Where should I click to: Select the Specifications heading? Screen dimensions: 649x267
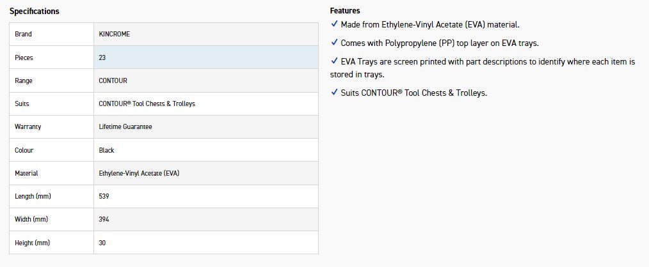(x=35, y=11)
